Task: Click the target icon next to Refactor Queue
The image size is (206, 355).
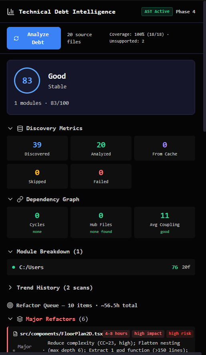Action: point(10,306)
